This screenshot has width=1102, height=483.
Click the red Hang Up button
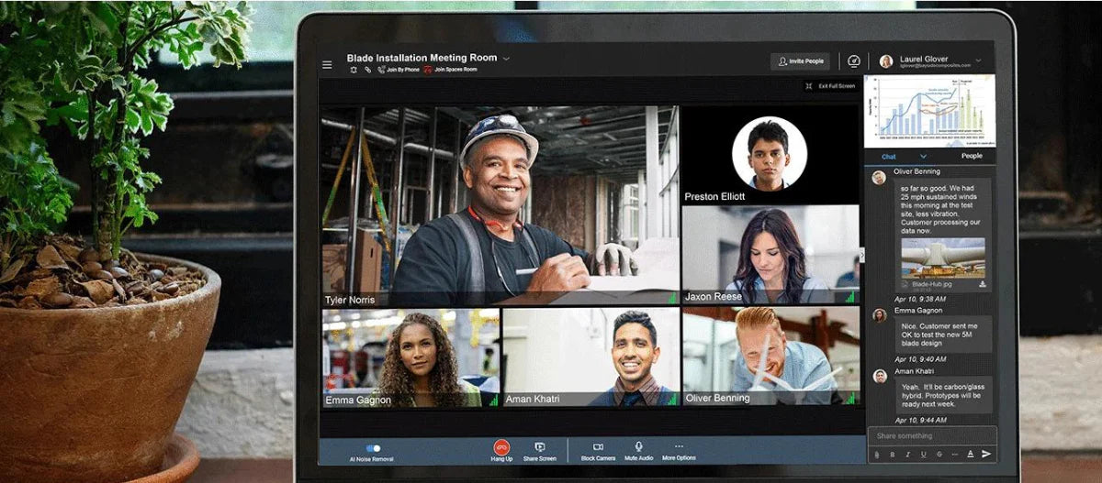[x=501, y=447]
